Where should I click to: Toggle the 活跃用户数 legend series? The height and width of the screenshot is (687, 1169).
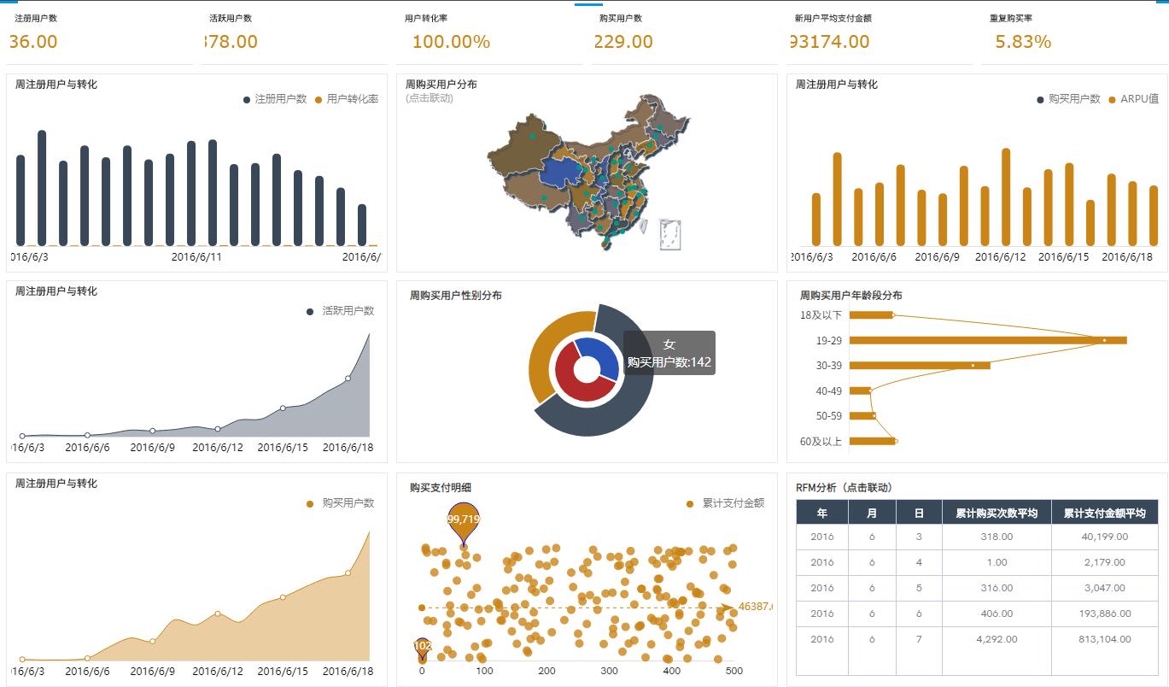click(341, 311)
